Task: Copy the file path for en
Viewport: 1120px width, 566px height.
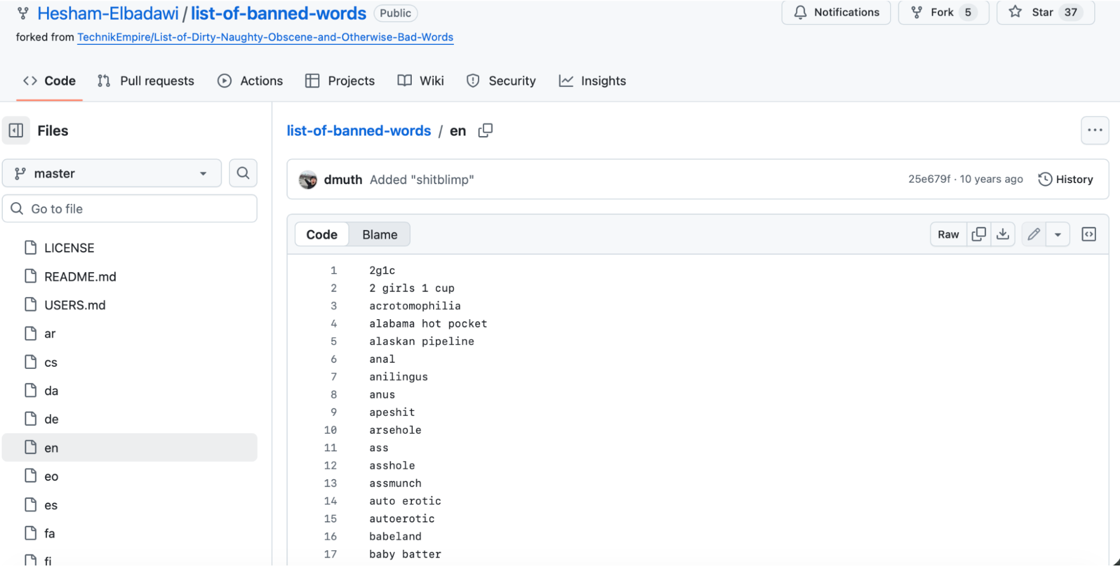Action: pyautogui.click(x=485, y=130)
